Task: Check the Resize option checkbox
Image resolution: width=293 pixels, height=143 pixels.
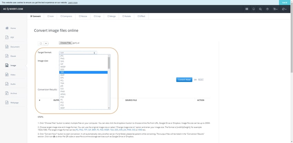Action: (80, 16)
